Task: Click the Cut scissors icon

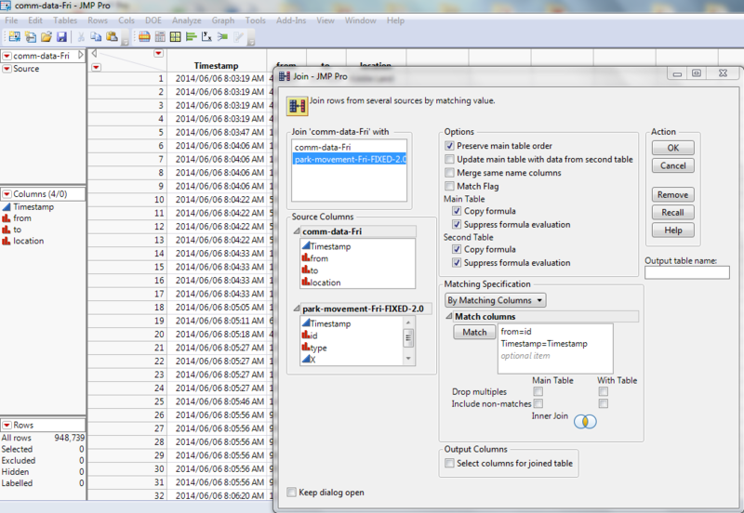Action: click(81, 36)
